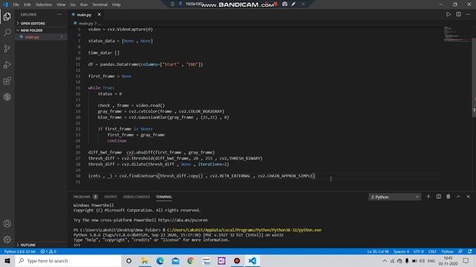Open Explorer views ellipsis menu
The image size is (476, 267).
tap(59, 15)
